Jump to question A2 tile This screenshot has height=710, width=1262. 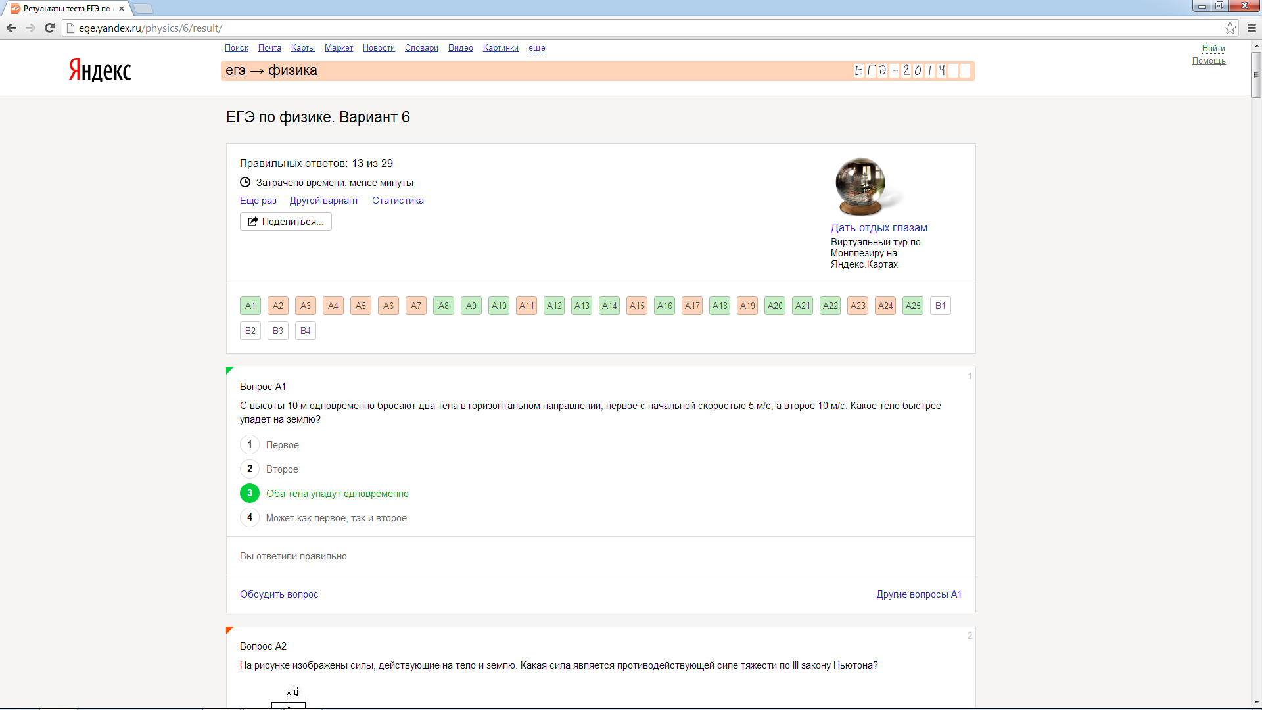(278, 306)
